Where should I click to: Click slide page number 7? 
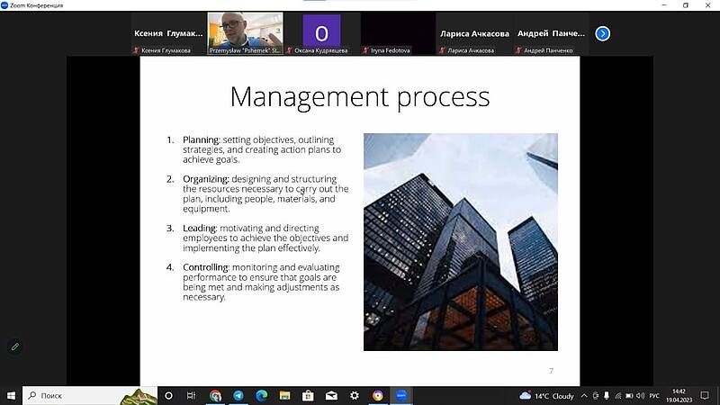[551, 371]
